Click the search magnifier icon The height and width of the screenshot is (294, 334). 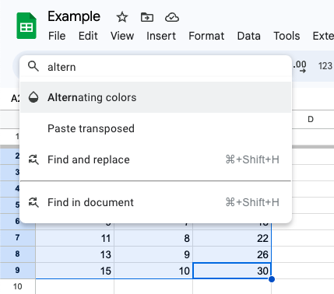[x=33, y=66]
